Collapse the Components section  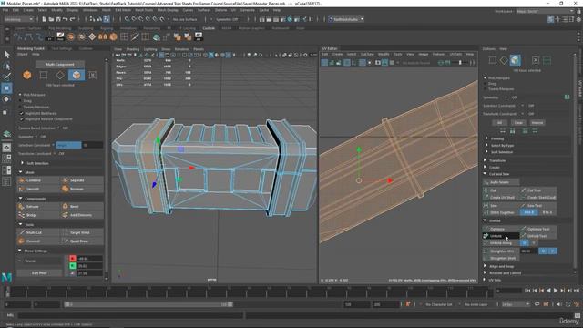[x=20, y=199]
